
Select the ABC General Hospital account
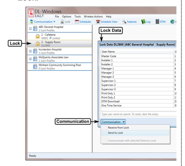click(x=60, y=28)
